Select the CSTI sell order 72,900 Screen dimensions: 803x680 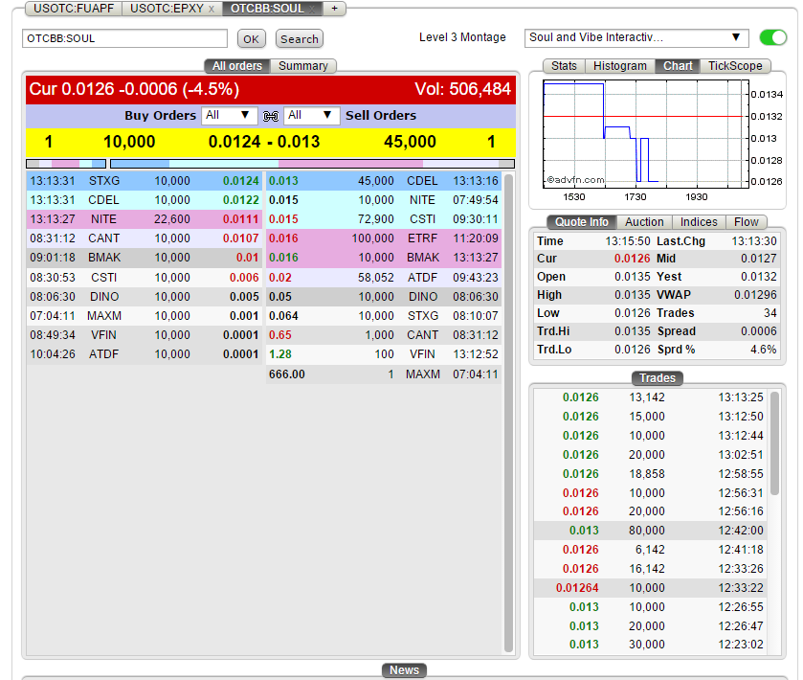click(x=384, y=219)
